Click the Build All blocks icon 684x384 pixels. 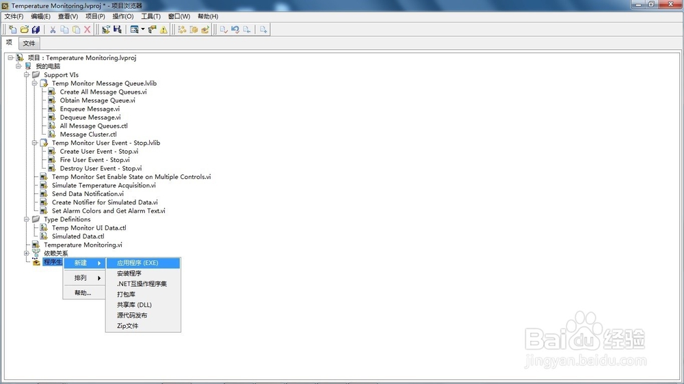pyautogui.click(x=182, y=29)
